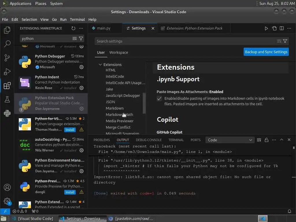Maximize the panel with the up chevron
Screen dimensions: 296x222
pyautogui.click(x=282, y=140)
